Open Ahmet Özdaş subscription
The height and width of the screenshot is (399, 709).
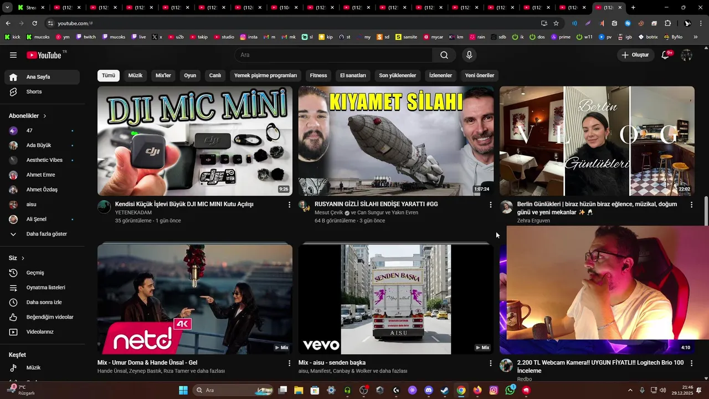point(42,190)
